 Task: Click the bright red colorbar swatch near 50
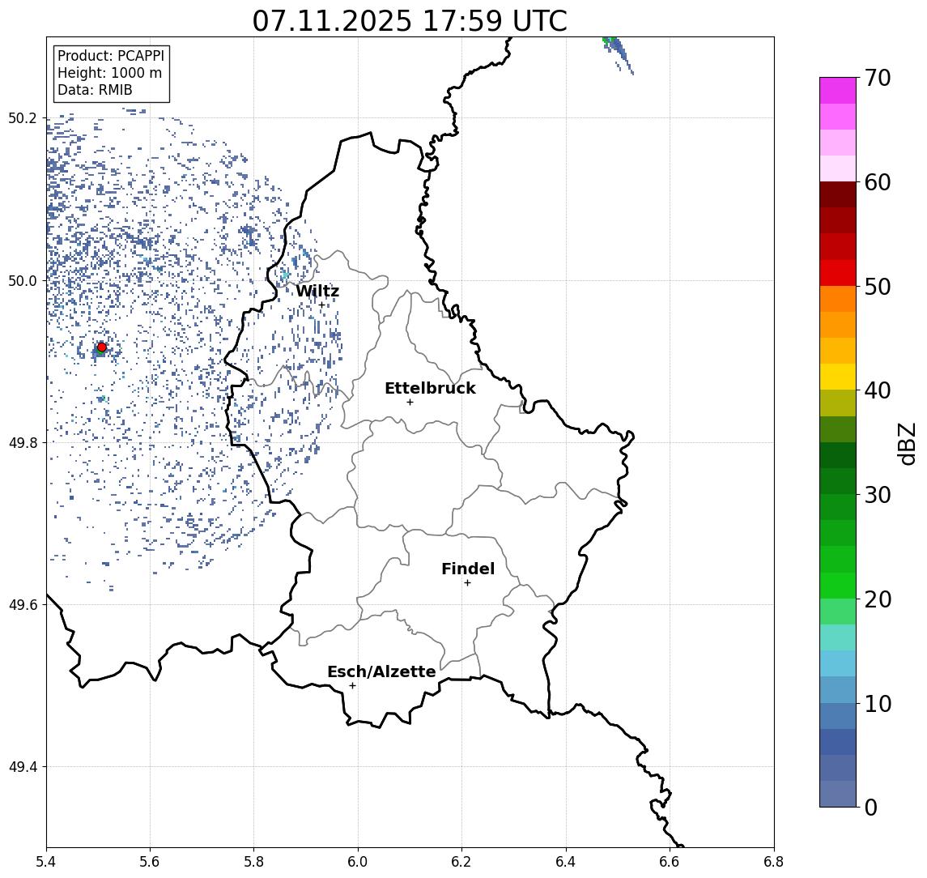click(838, 273)
